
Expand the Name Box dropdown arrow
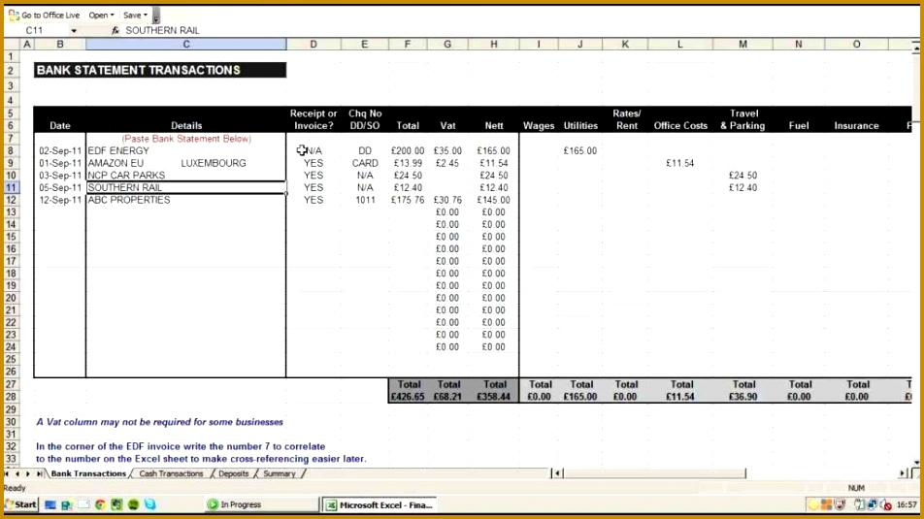coord(74,31)
